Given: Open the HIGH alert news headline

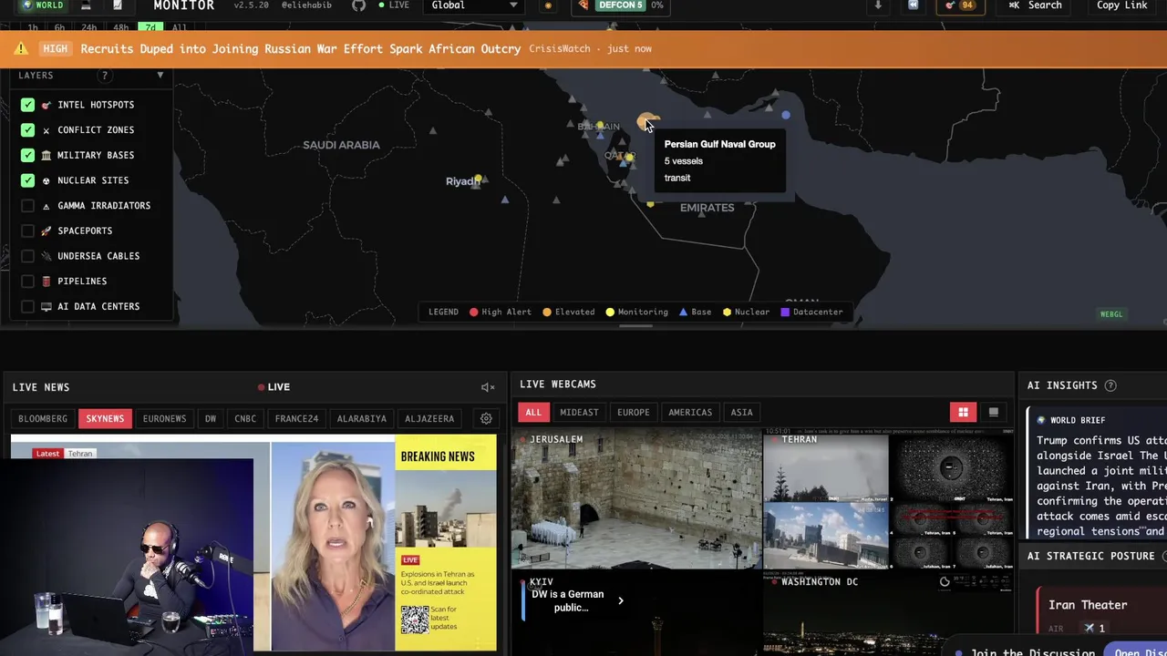Looking at the screenshot, I should click(x=301, y=49).
